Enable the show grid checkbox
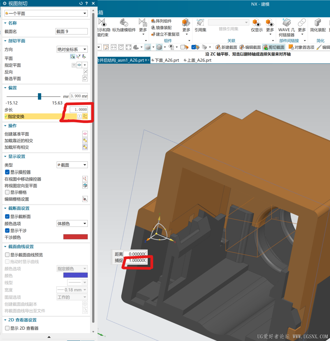 click(x=7, y=192)
